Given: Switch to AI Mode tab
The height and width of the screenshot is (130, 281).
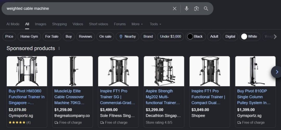Looking at the screenshot, I should [13, 24].
